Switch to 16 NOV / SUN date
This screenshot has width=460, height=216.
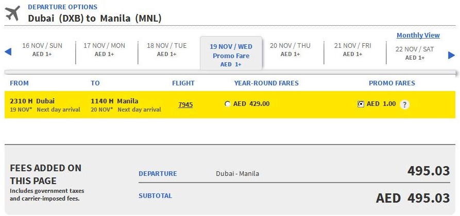(x=42, y=49)
